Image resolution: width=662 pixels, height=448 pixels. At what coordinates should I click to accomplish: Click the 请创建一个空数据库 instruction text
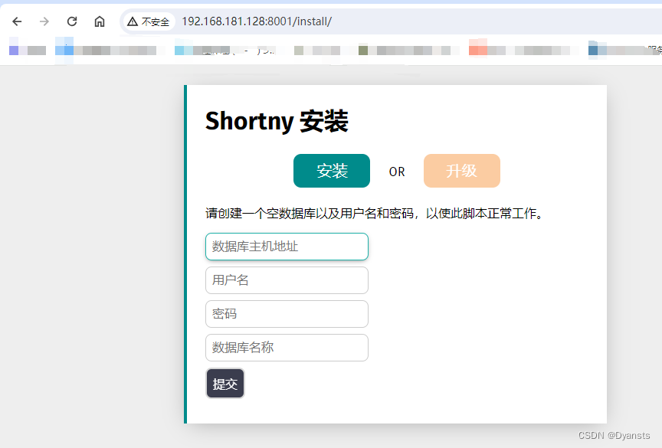tap(374, 214)
